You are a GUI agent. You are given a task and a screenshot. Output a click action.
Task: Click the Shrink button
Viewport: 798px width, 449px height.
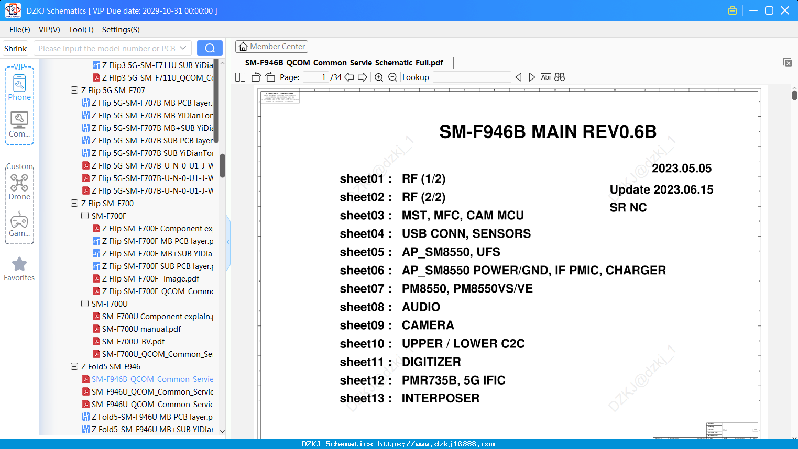click(16, 48)
